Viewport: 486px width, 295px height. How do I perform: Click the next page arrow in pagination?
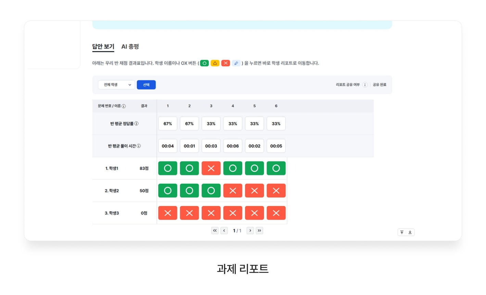coord(250,231)
